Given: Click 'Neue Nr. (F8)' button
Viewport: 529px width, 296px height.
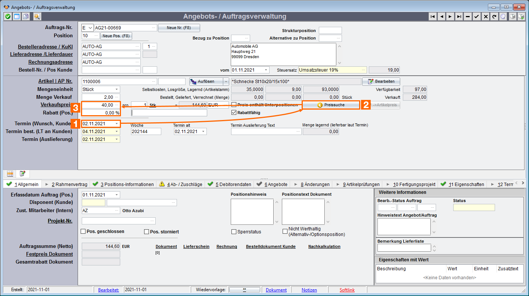Looking at the screenshot, I should [x=179, y=28].
